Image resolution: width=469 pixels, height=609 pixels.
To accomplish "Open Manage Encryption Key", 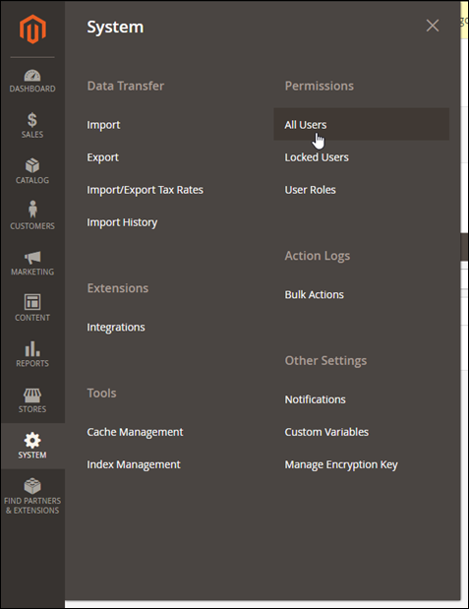I will click(x=341, y=465).
